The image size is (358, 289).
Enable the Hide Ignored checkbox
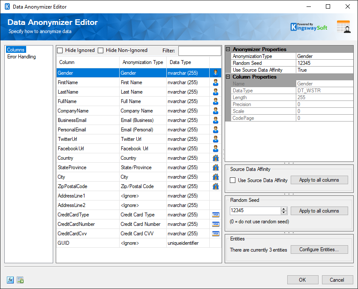[60, 50]
